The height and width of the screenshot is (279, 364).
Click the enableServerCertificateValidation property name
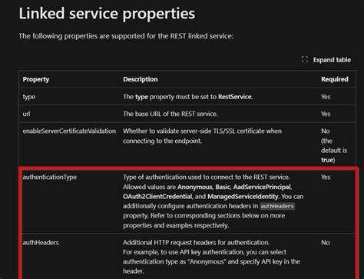(x=69, y=131)
